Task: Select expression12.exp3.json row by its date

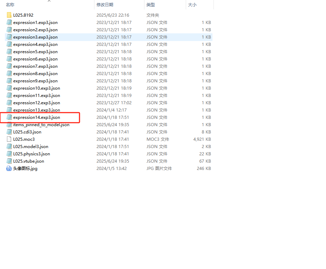Action: pyautogui.click(x=114, y=103)
